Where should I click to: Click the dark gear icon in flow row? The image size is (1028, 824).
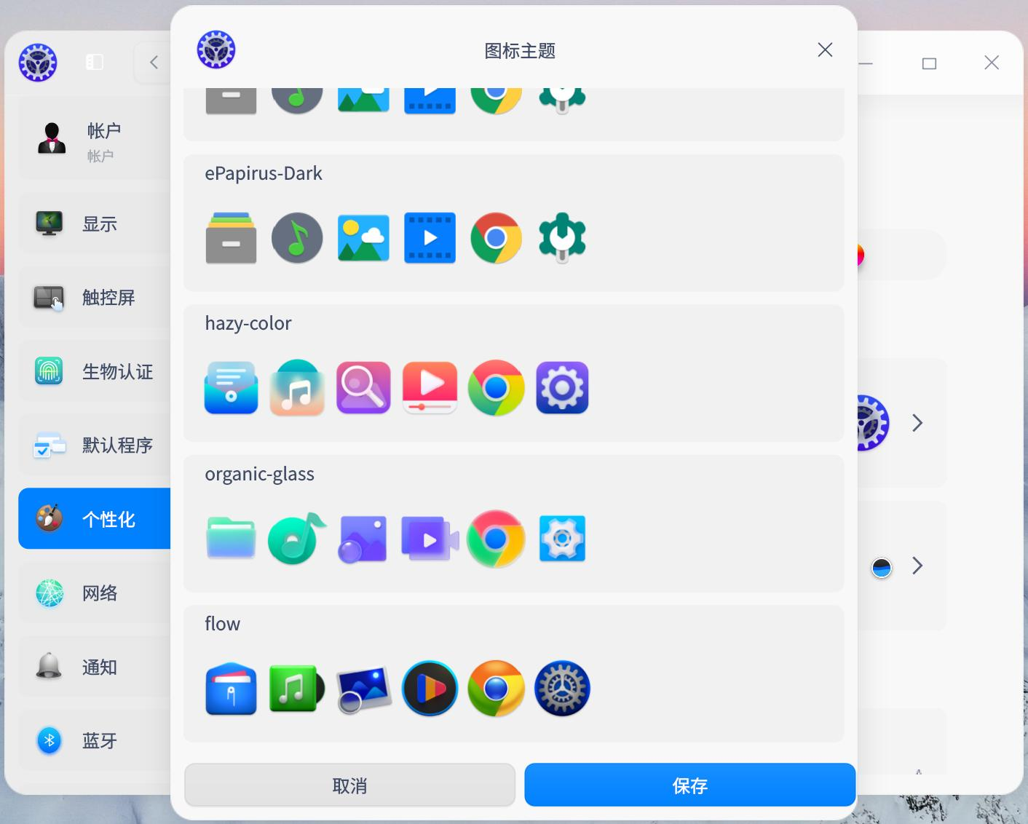[562, 689]
